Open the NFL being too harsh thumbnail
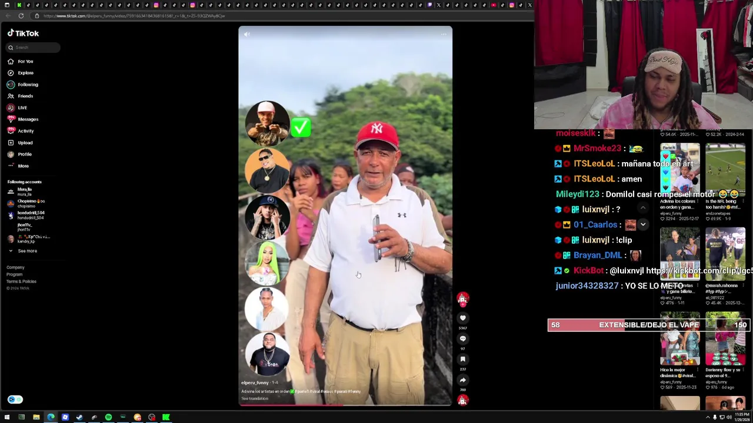The height and width of the screenshot is (423, 753). pos(725,170)
